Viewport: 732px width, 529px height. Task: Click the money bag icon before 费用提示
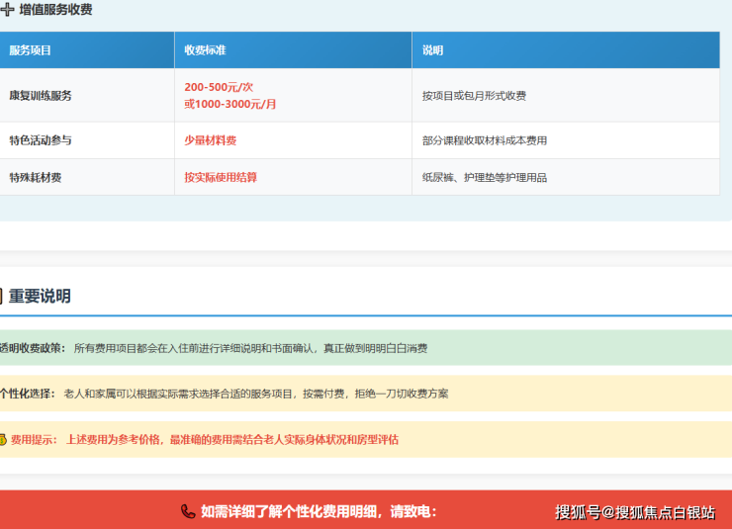(x=3, y=439)
